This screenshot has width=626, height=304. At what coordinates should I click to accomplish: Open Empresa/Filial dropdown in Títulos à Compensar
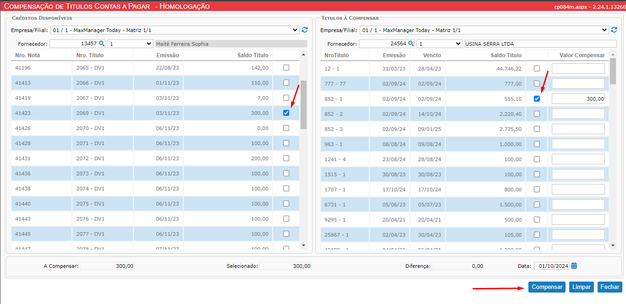coord(484,30)
